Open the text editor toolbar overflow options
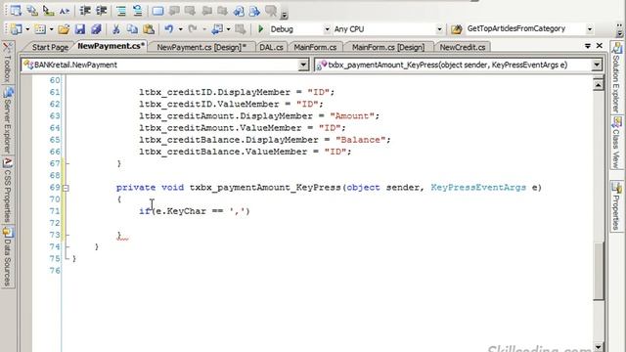 point(285,16)
